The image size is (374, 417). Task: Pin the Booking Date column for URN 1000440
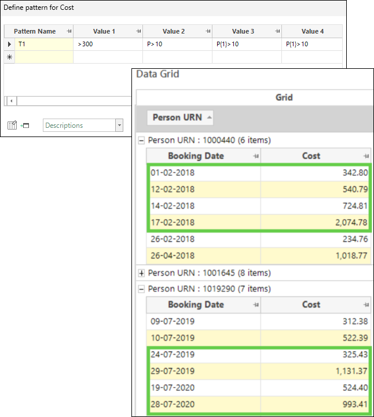[255, 156]
